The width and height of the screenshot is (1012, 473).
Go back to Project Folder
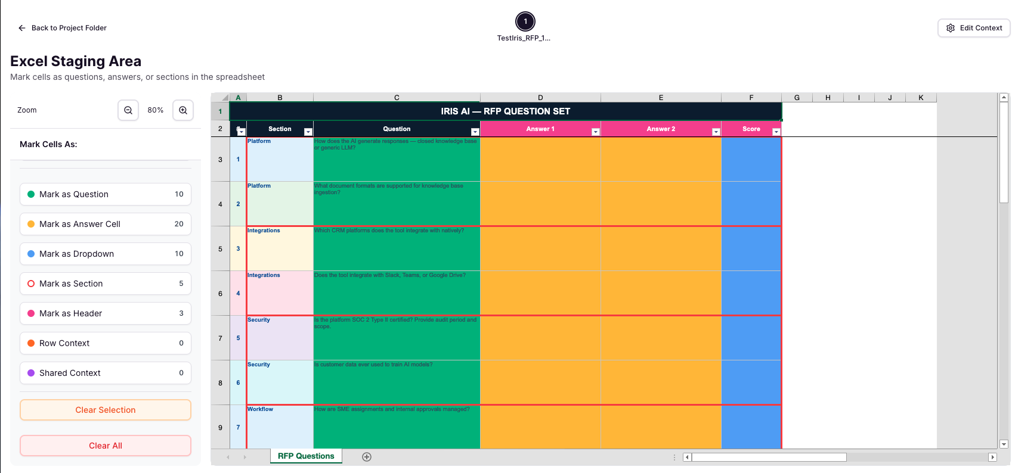(63, 28)
